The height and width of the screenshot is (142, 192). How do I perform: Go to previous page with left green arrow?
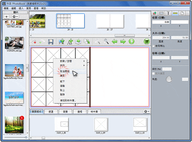click(x=115, y=41)
